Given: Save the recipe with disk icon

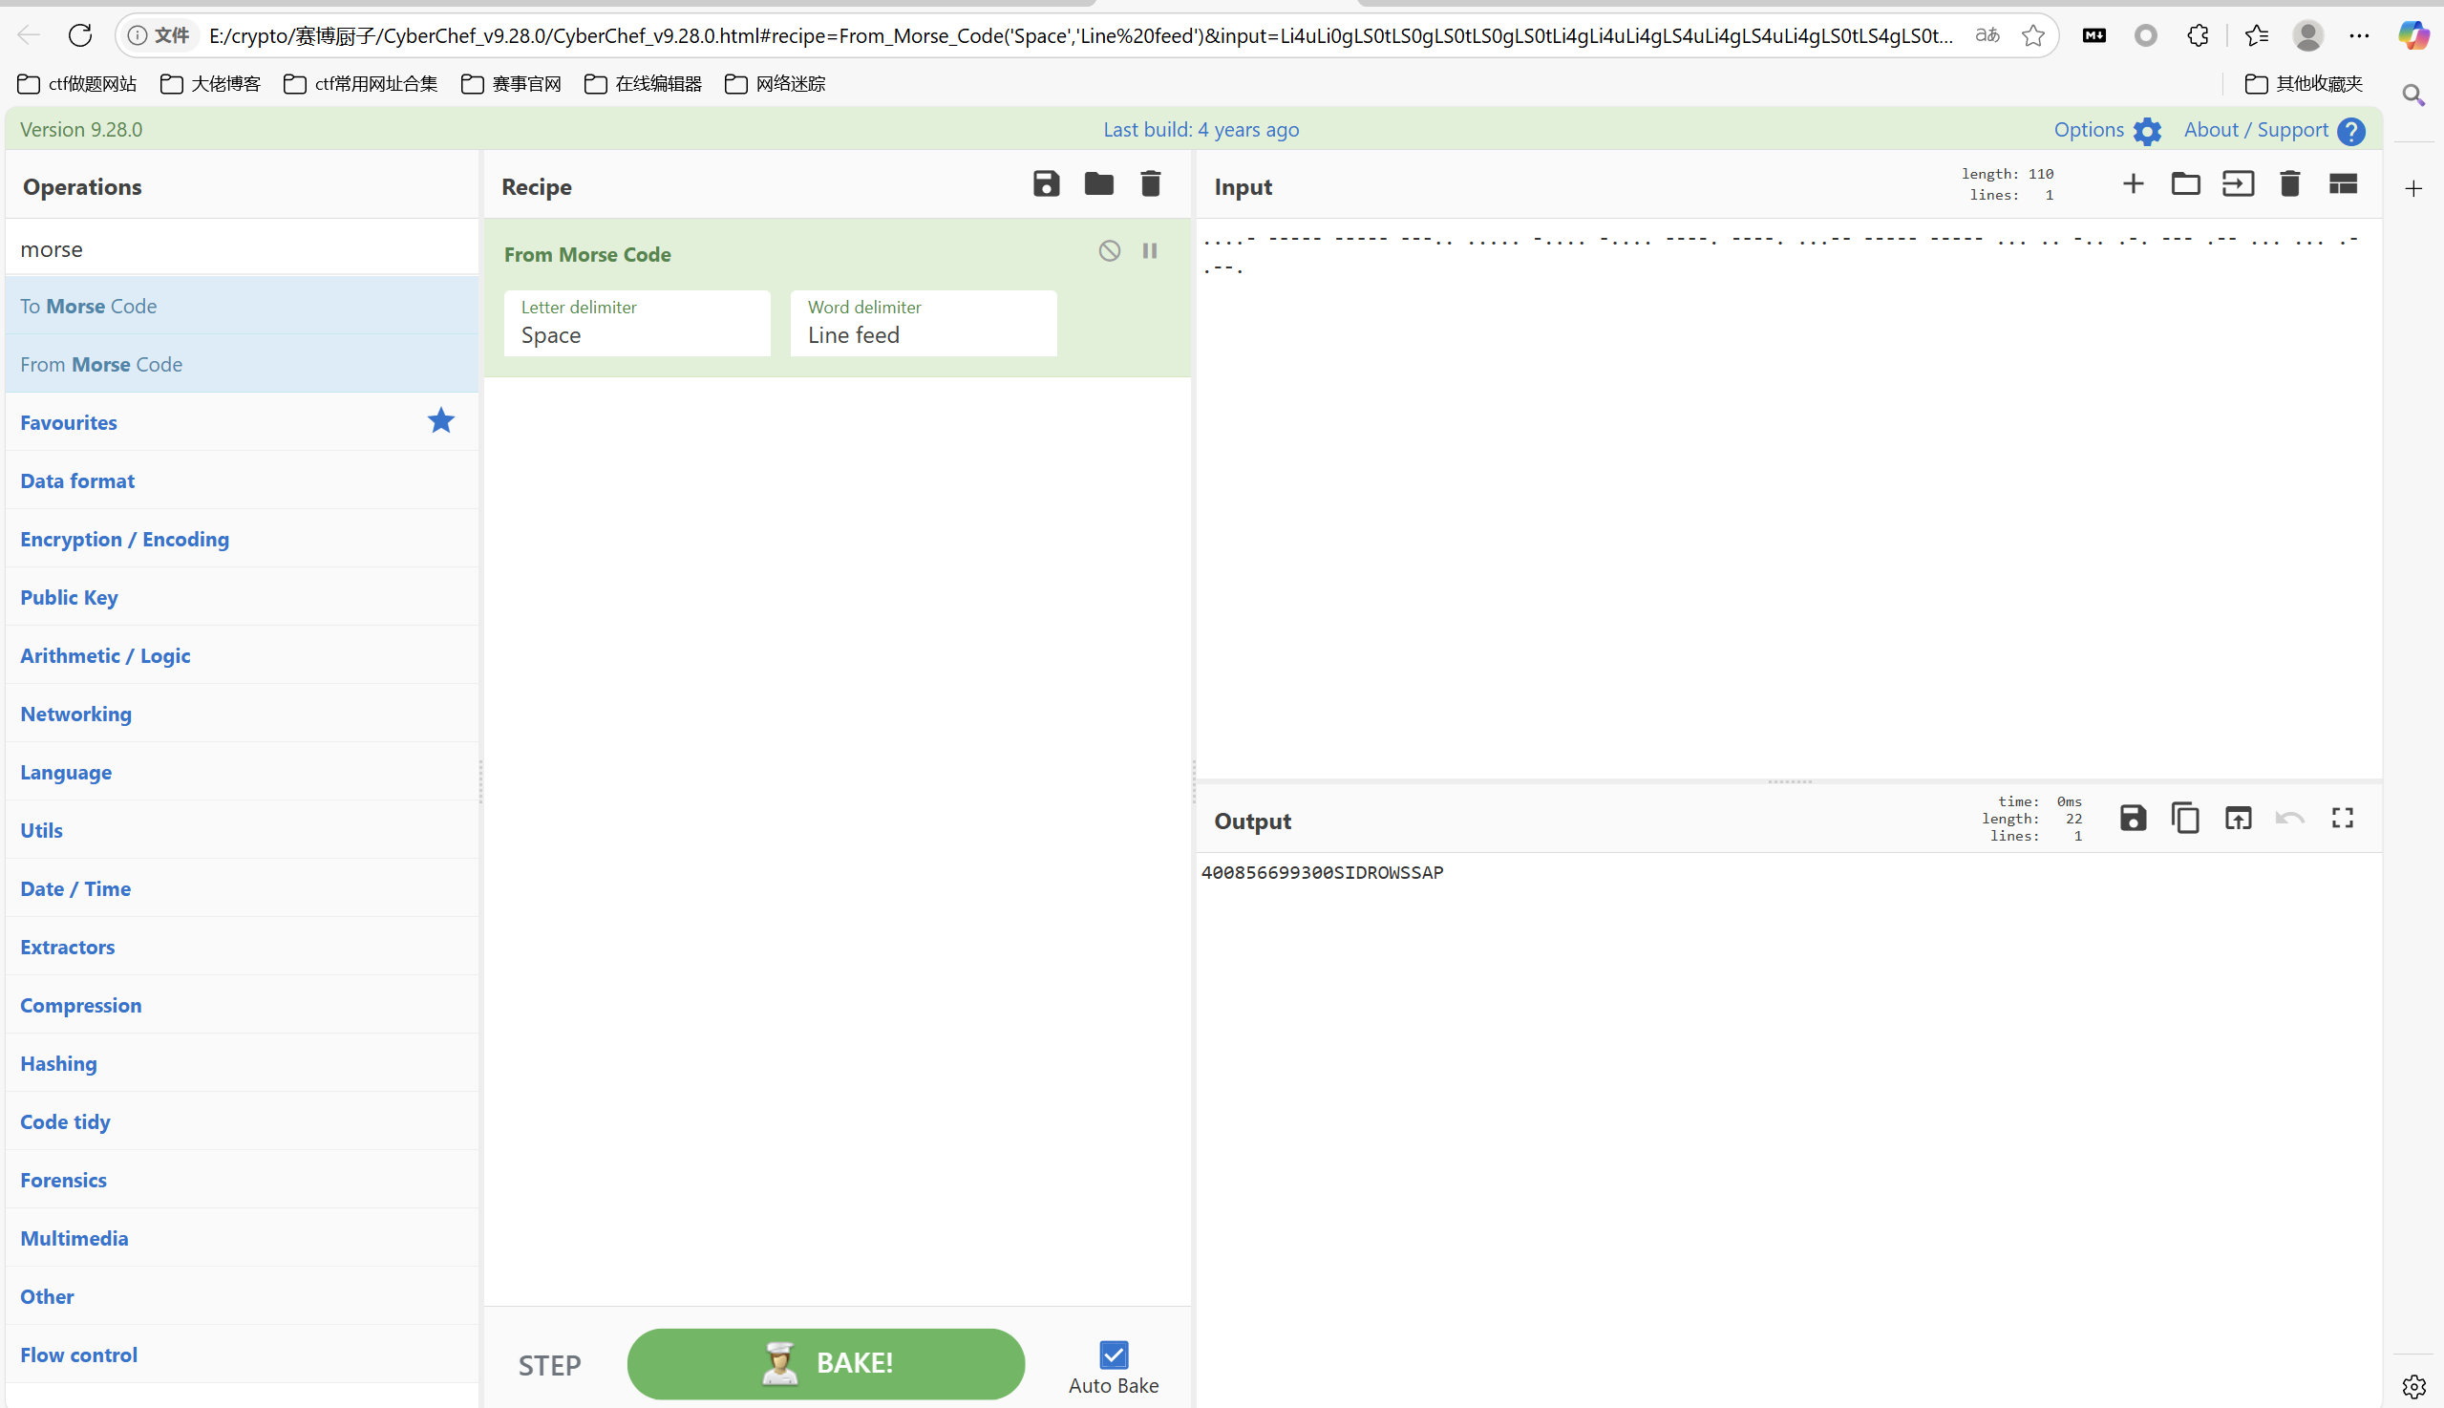Looking at the screenshot, I should point(1046,183).
